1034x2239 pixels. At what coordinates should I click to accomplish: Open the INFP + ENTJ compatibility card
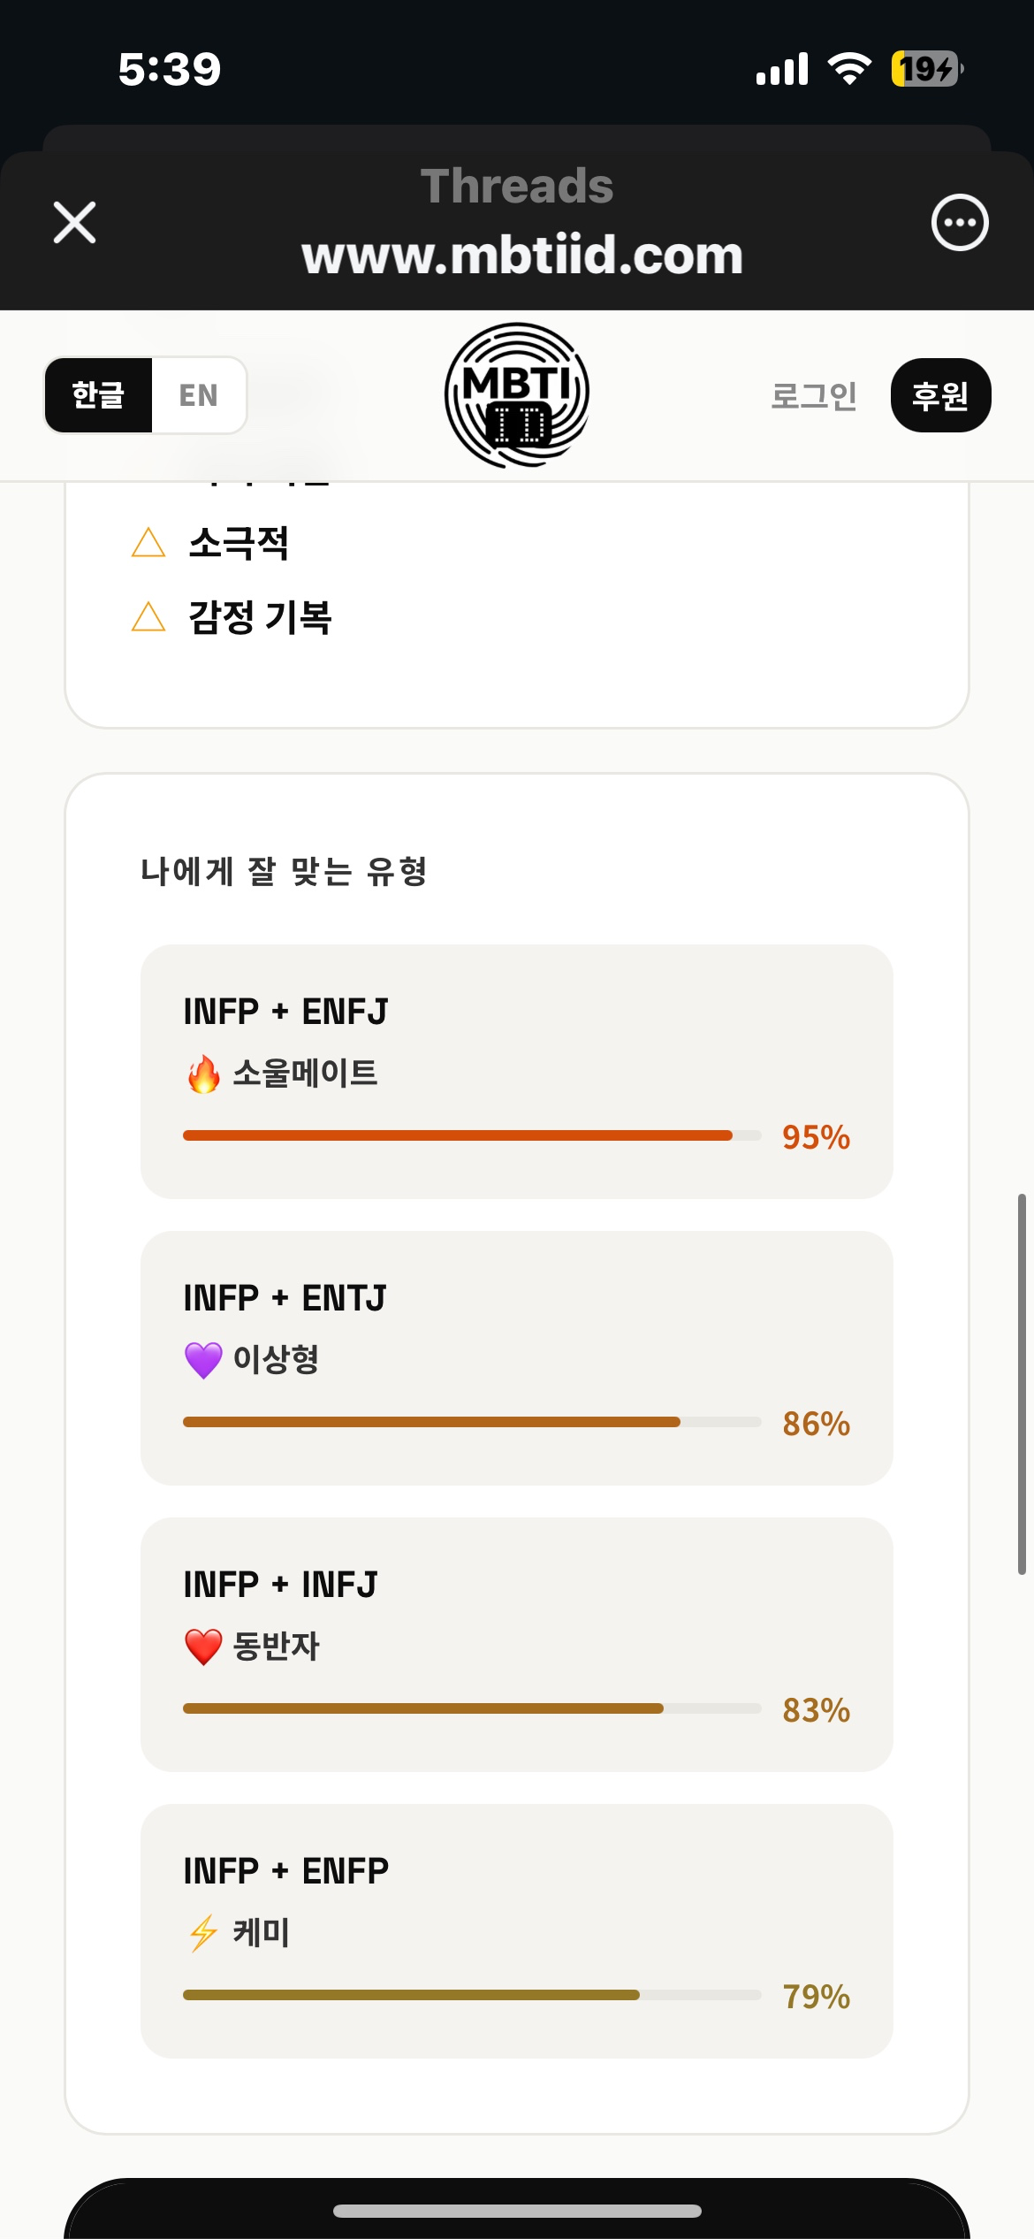point(516,1357)
